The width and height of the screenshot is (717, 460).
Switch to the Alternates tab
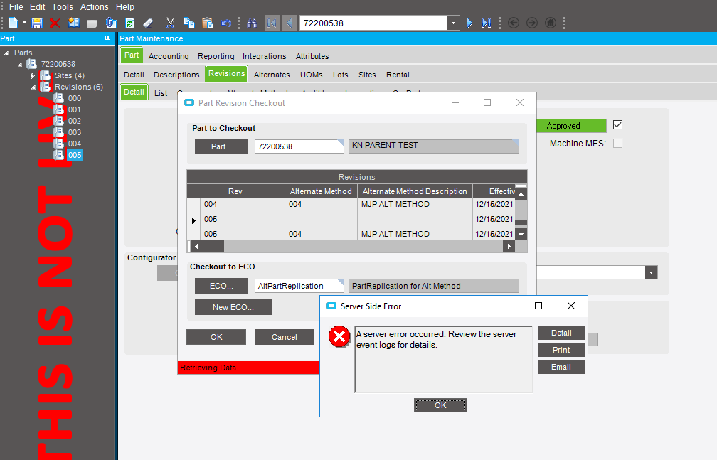pyautogui.click(x=272, y=75)
